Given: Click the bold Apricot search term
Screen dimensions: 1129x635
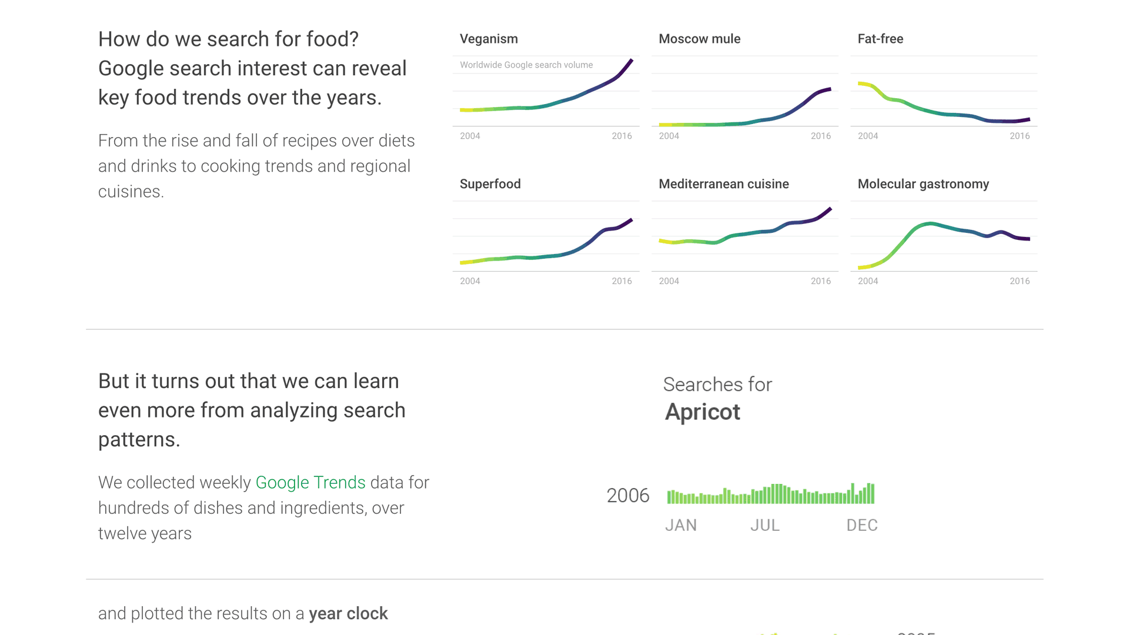Looking at the screenshot, I should coord(702,412).
